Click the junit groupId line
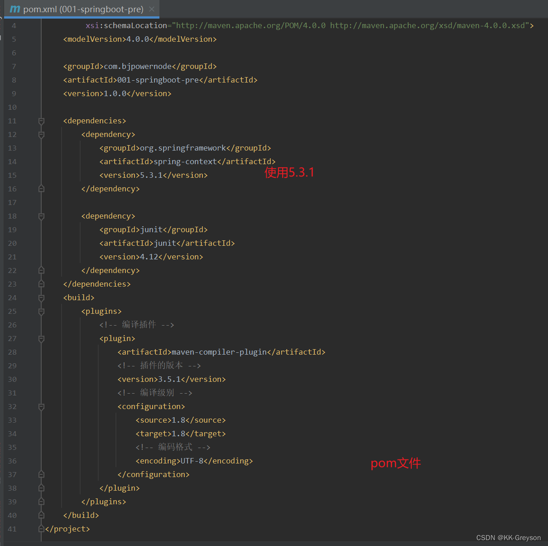548x546 pixels. (154, 229)
